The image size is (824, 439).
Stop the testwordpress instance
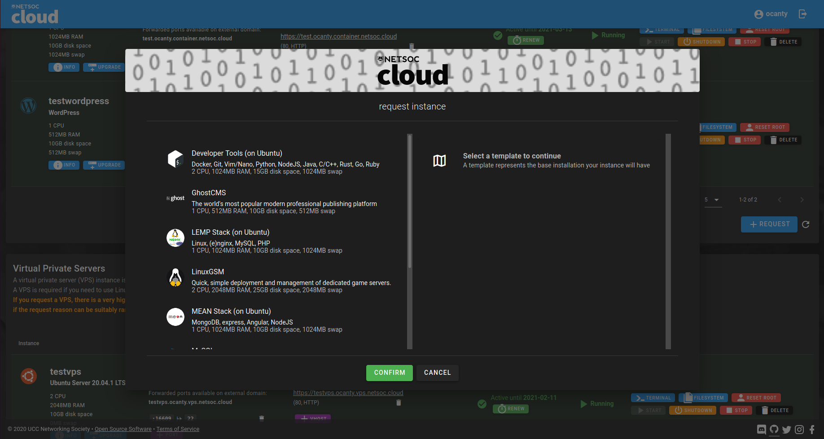coord(745,140)
